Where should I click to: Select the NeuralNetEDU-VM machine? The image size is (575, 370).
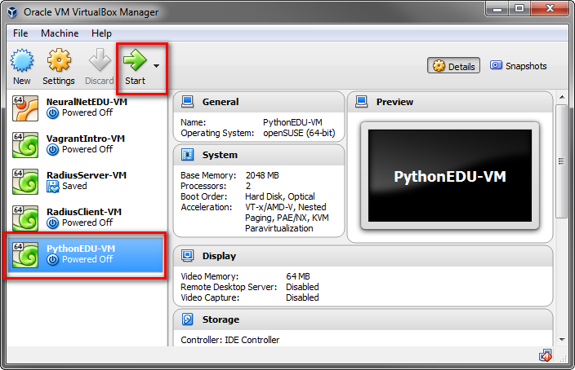click(x=87, y=108)
